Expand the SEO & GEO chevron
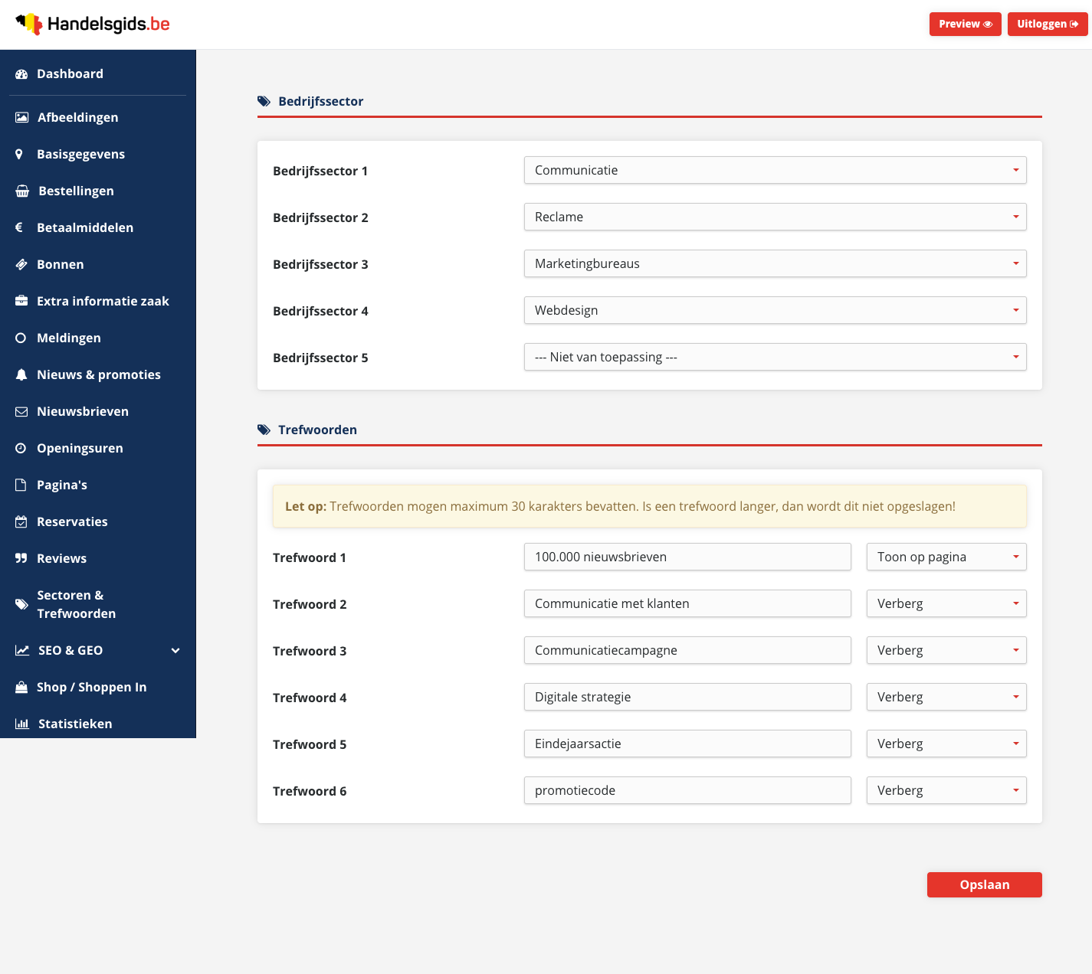 point(175,651)
